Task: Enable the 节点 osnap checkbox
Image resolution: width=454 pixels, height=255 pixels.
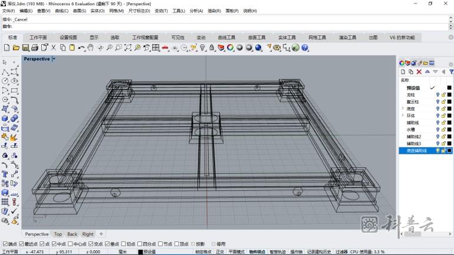Action: (160, 244)
